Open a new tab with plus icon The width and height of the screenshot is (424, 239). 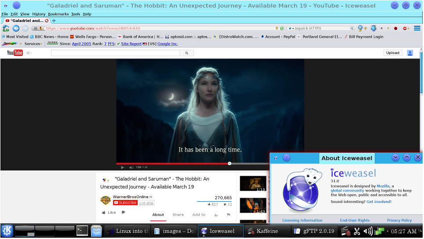tap(54, 21)
